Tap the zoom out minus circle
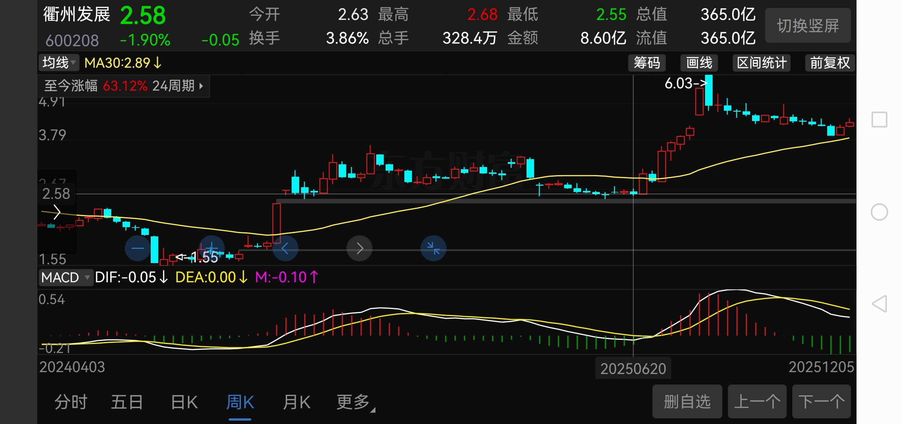Screen dimensions: 902x424 click(138, 248)
